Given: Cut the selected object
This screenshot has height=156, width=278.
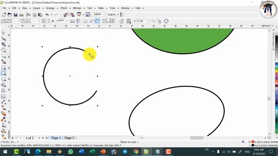Looking at the screenshot, I should [x=28, y=14].
